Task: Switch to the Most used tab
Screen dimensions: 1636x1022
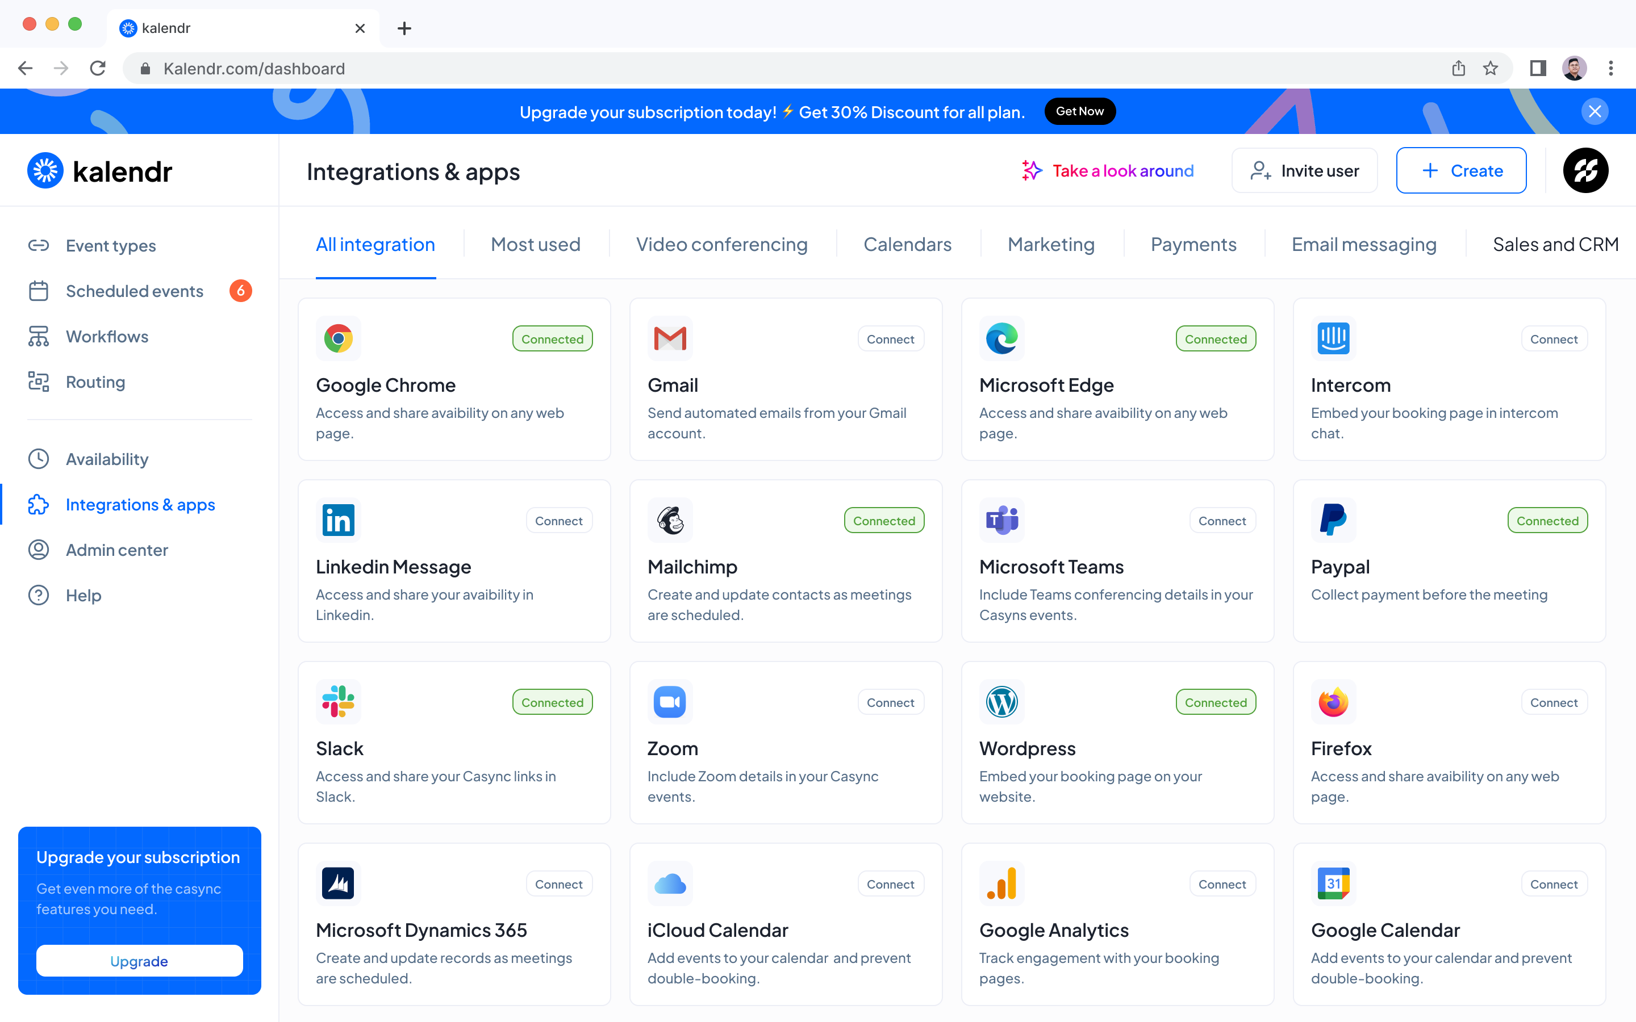Action: pos(536,244)
